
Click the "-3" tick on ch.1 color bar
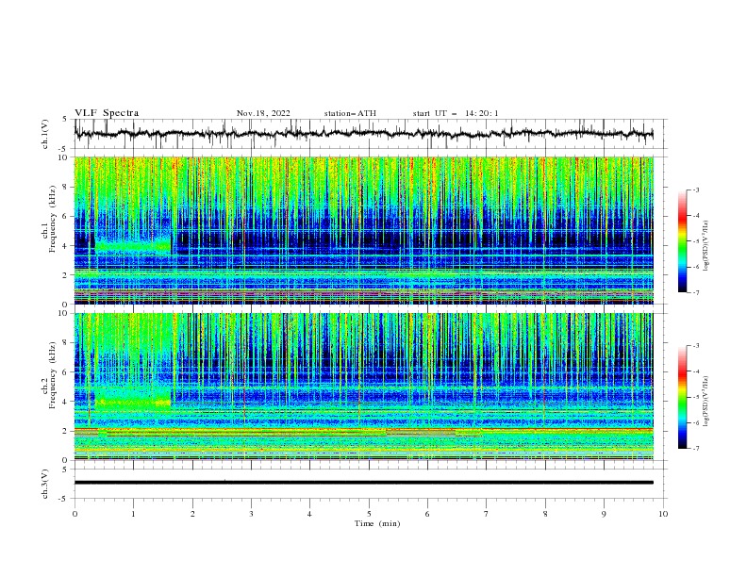coord(695,190)
